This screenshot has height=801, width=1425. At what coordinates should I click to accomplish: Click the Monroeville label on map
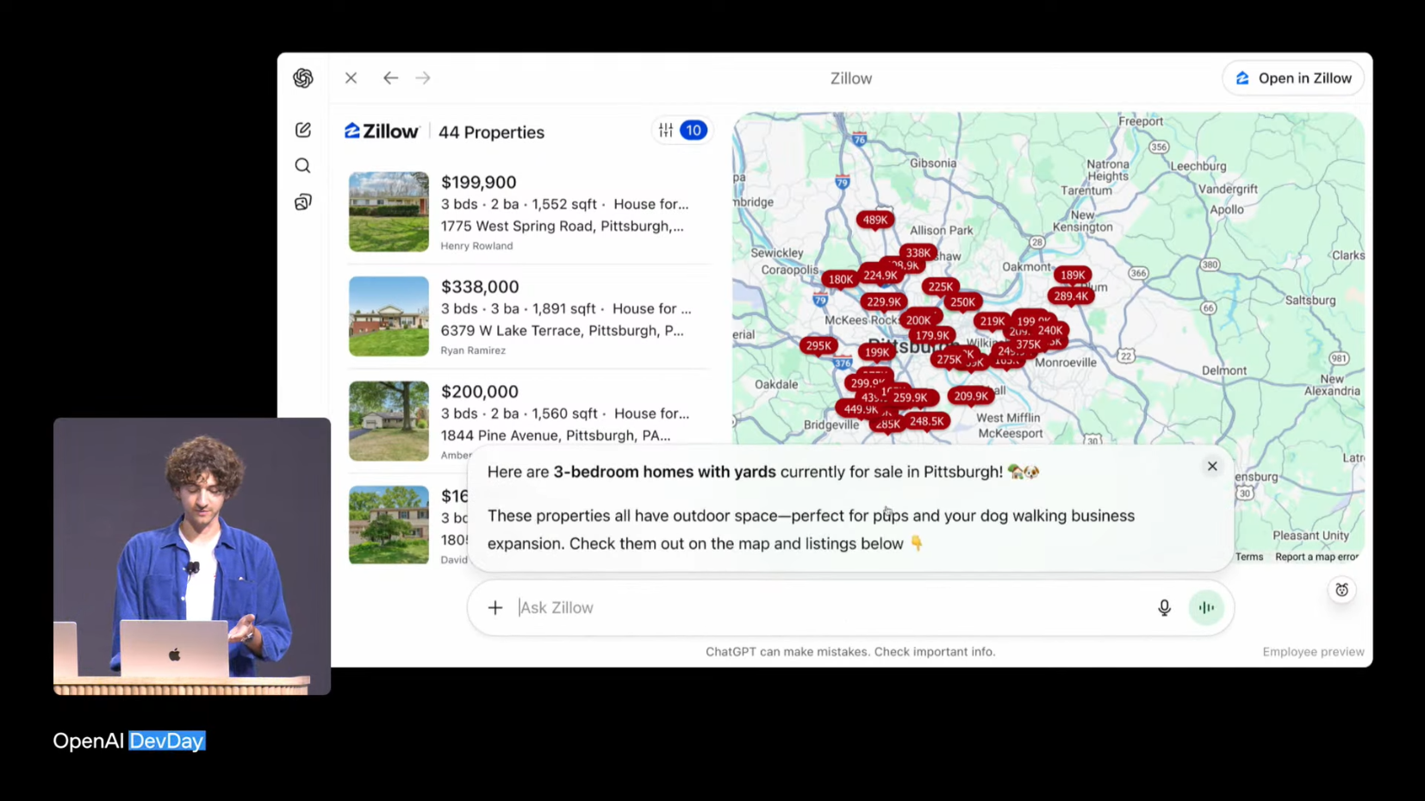(x=1066, y=363)
